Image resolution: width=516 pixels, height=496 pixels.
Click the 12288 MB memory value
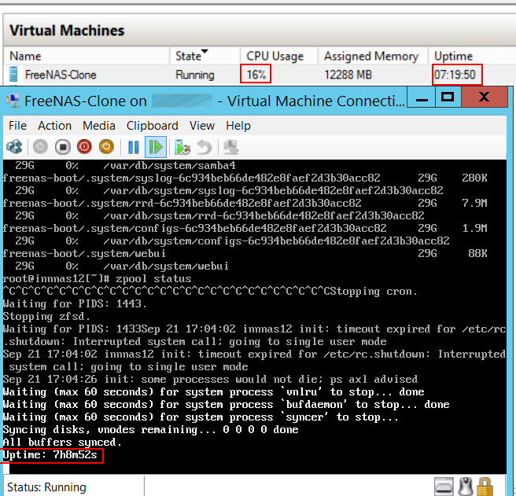coord(348,75)
